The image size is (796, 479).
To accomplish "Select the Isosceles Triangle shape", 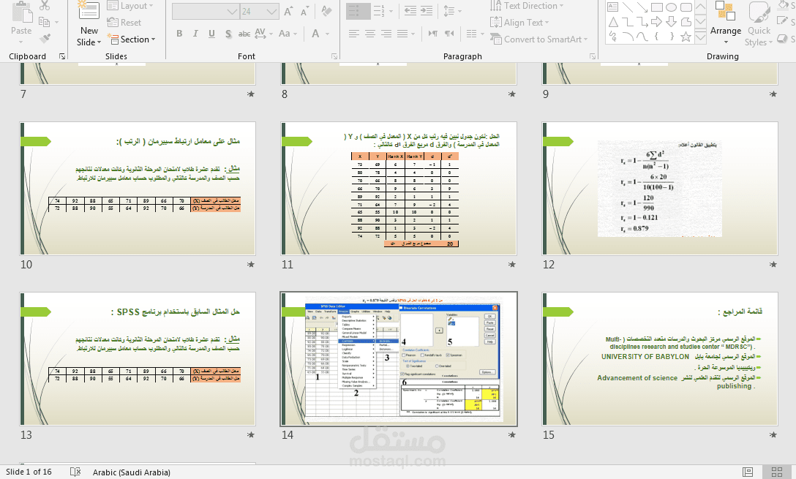I will click(613, 22).
